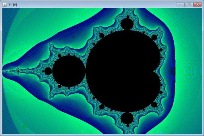The width and height of the screenshot is (204, 136).
Task: Click the window title text "[#] [#]"
Action: [x=12, y=5]
